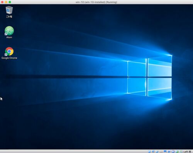Viewport: 193px width, 153px height.
Task: Click the green arrow icon in VirtualBox status bar
Action: coord(177,152)
